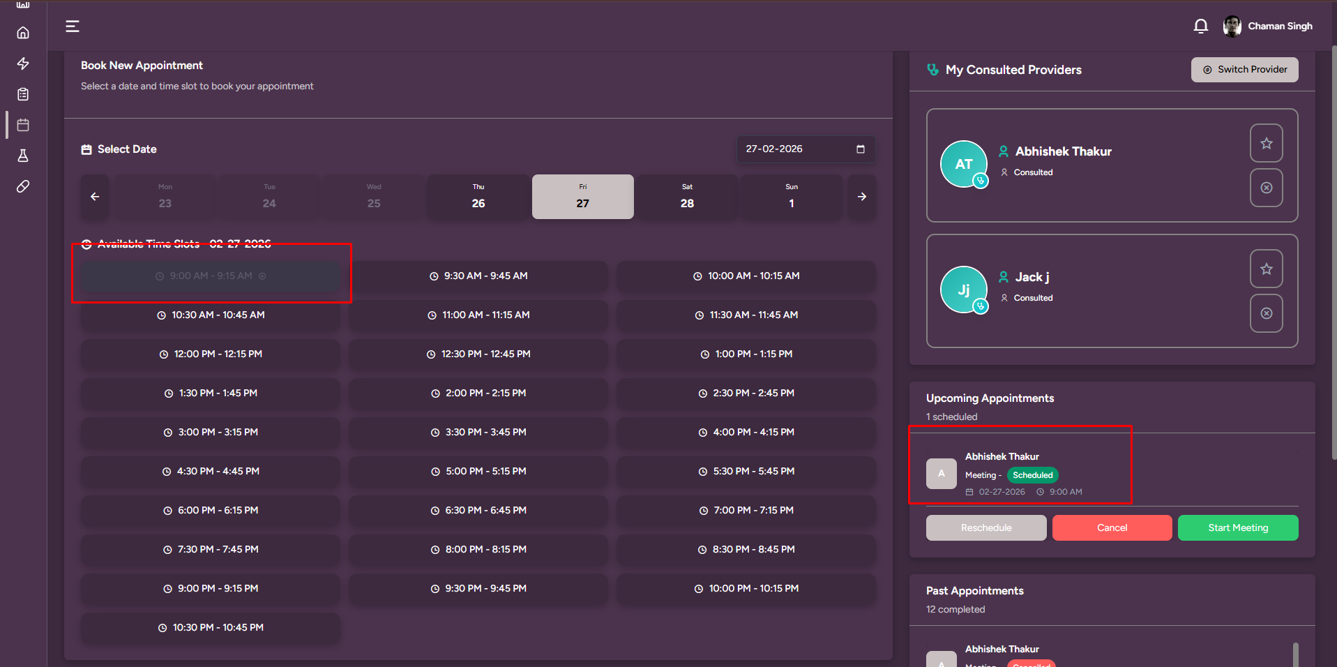Select Thursday 26 date tab
The image size is (1337, 667).
(478, 197)
